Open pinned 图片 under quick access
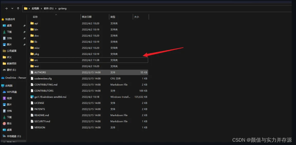The height and width of the screenshot is (145, 296). [9, 45]
